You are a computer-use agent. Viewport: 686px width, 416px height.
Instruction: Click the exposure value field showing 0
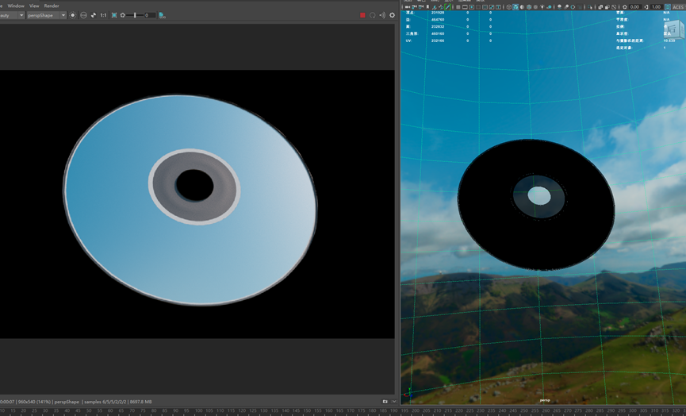pyautogui.click(x=150, y=15)
